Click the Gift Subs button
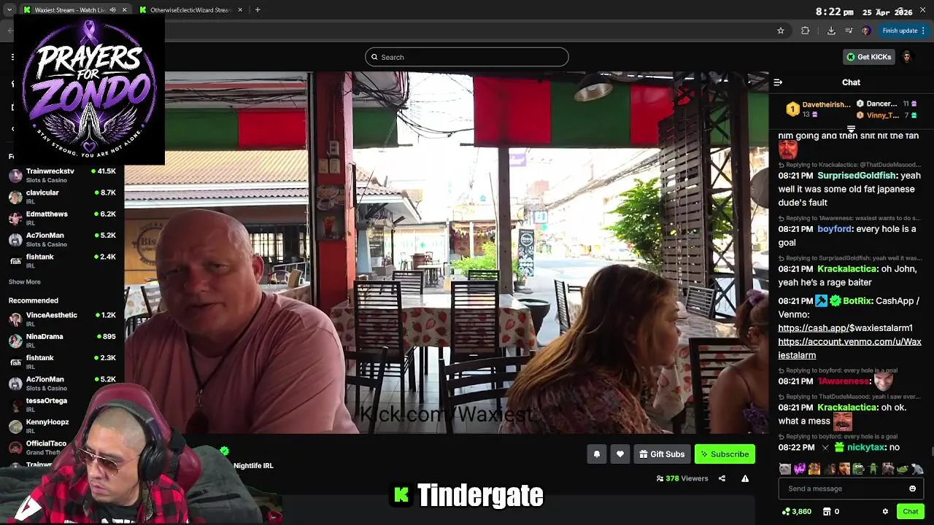Screen dimensions: 934x525 662,454
